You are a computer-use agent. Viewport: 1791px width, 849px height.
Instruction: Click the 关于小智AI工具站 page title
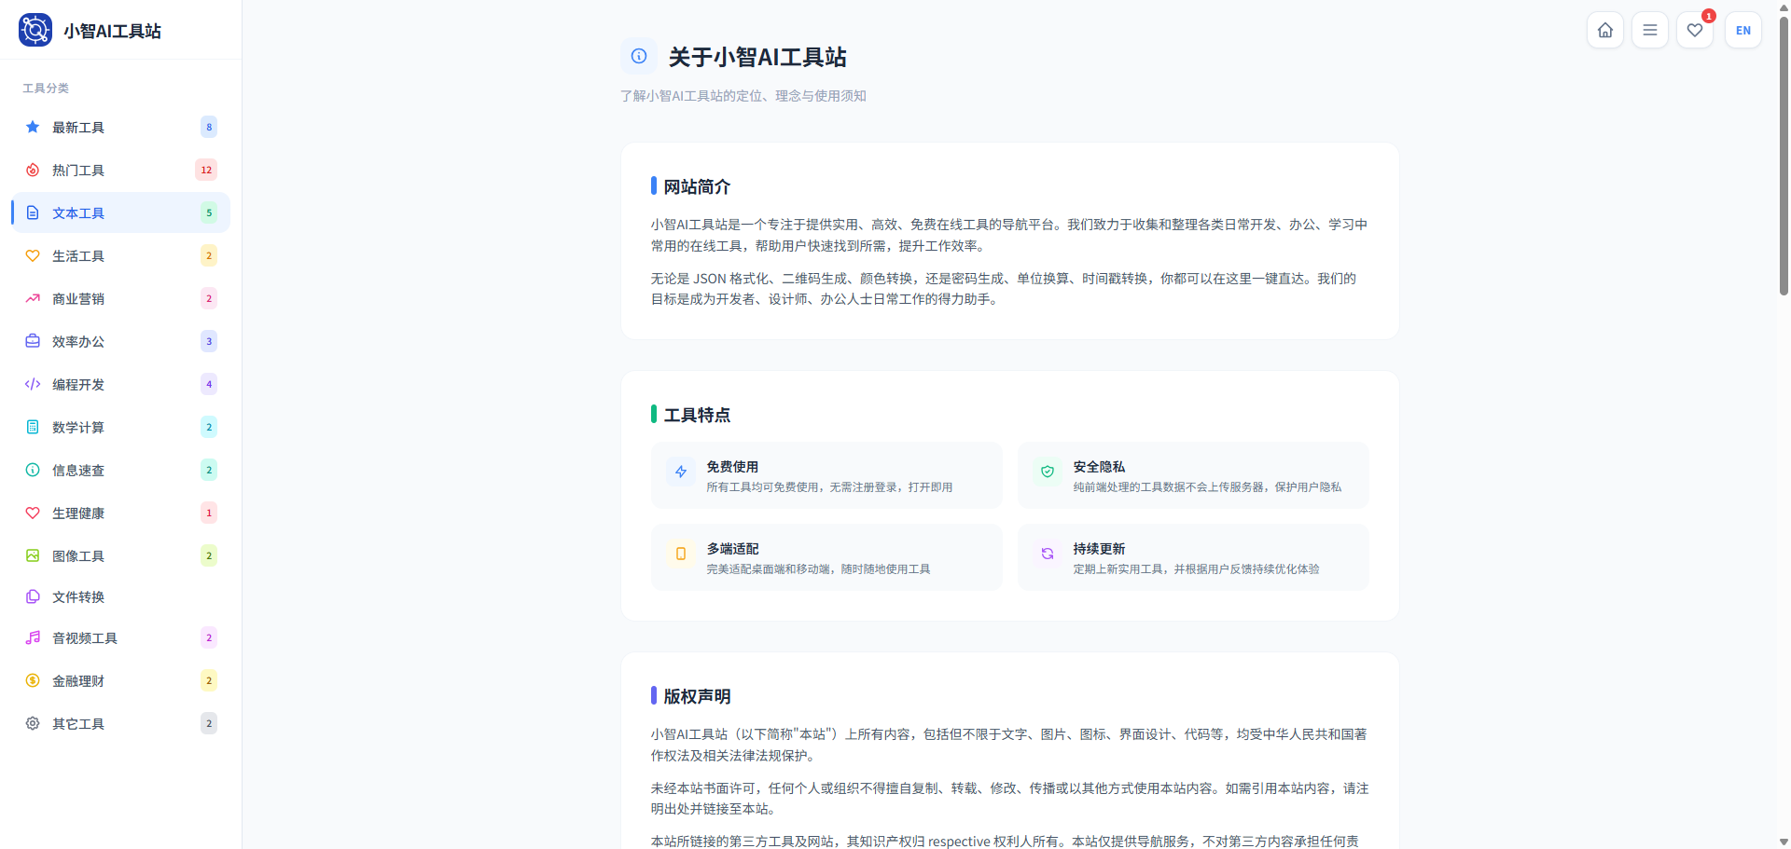pyautogui.click(x=757, y=57)
